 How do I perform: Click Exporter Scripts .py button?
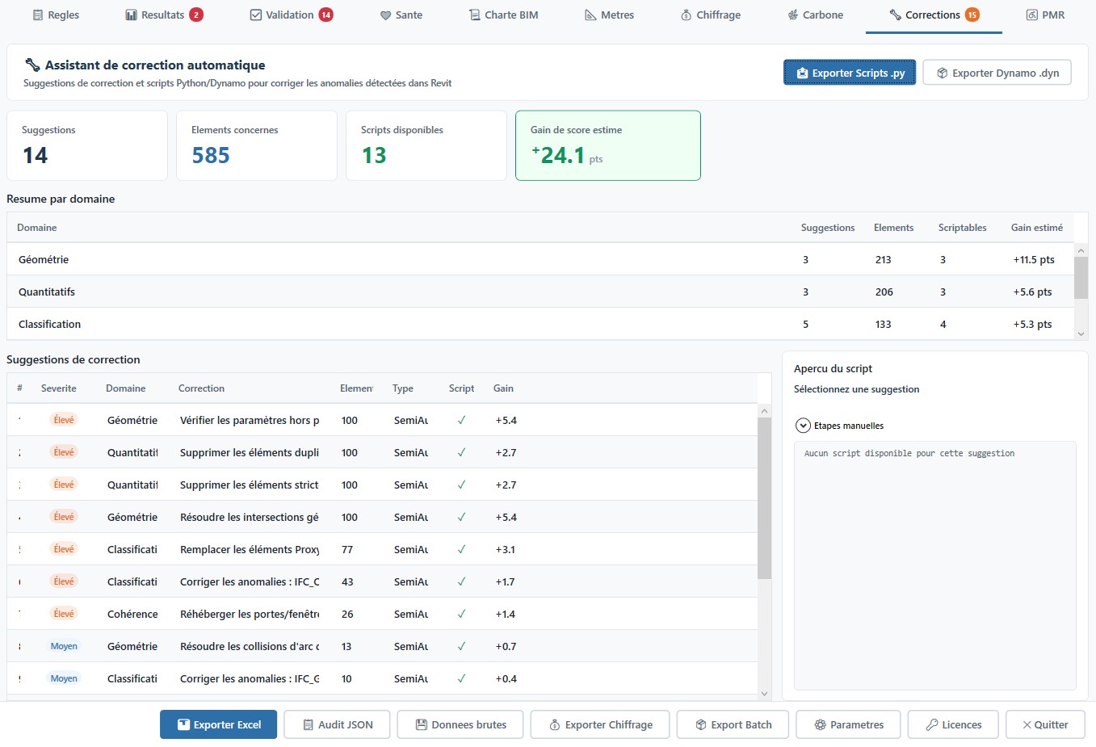click(x=850, y=73)
